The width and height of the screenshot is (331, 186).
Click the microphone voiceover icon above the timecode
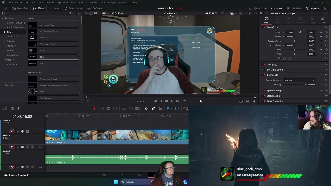pyautogui.click(x=19, y=109)
